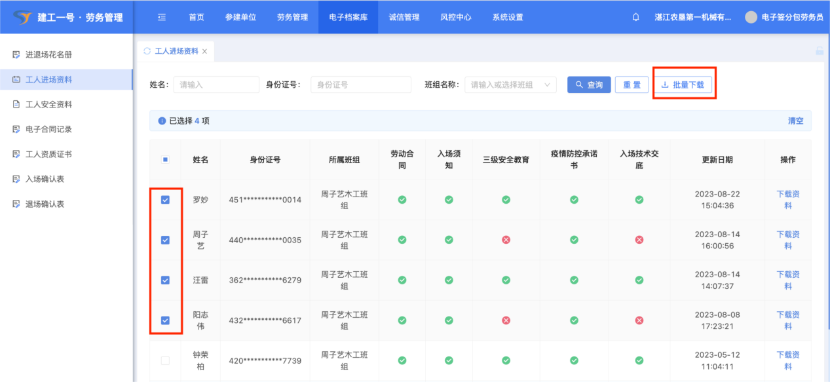
Task: Open the 风控中心 top menu
Action: coord(455,17)
